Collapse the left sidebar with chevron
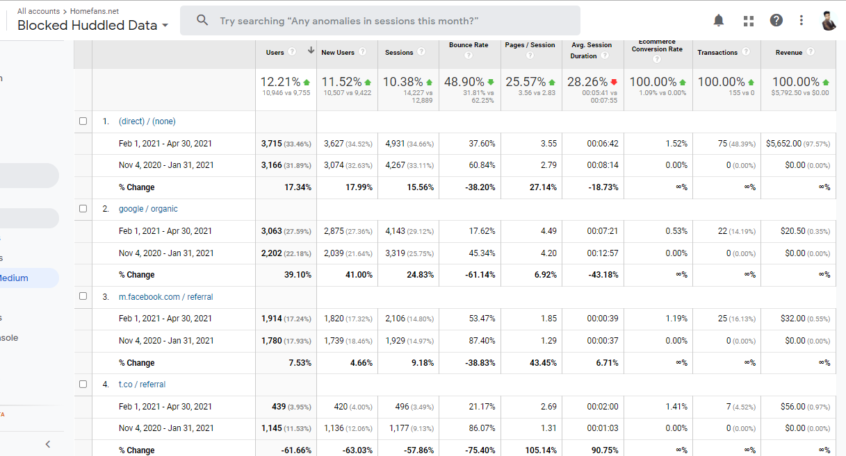846x456 pixels. pyautogui.click(x=48, y=444)
